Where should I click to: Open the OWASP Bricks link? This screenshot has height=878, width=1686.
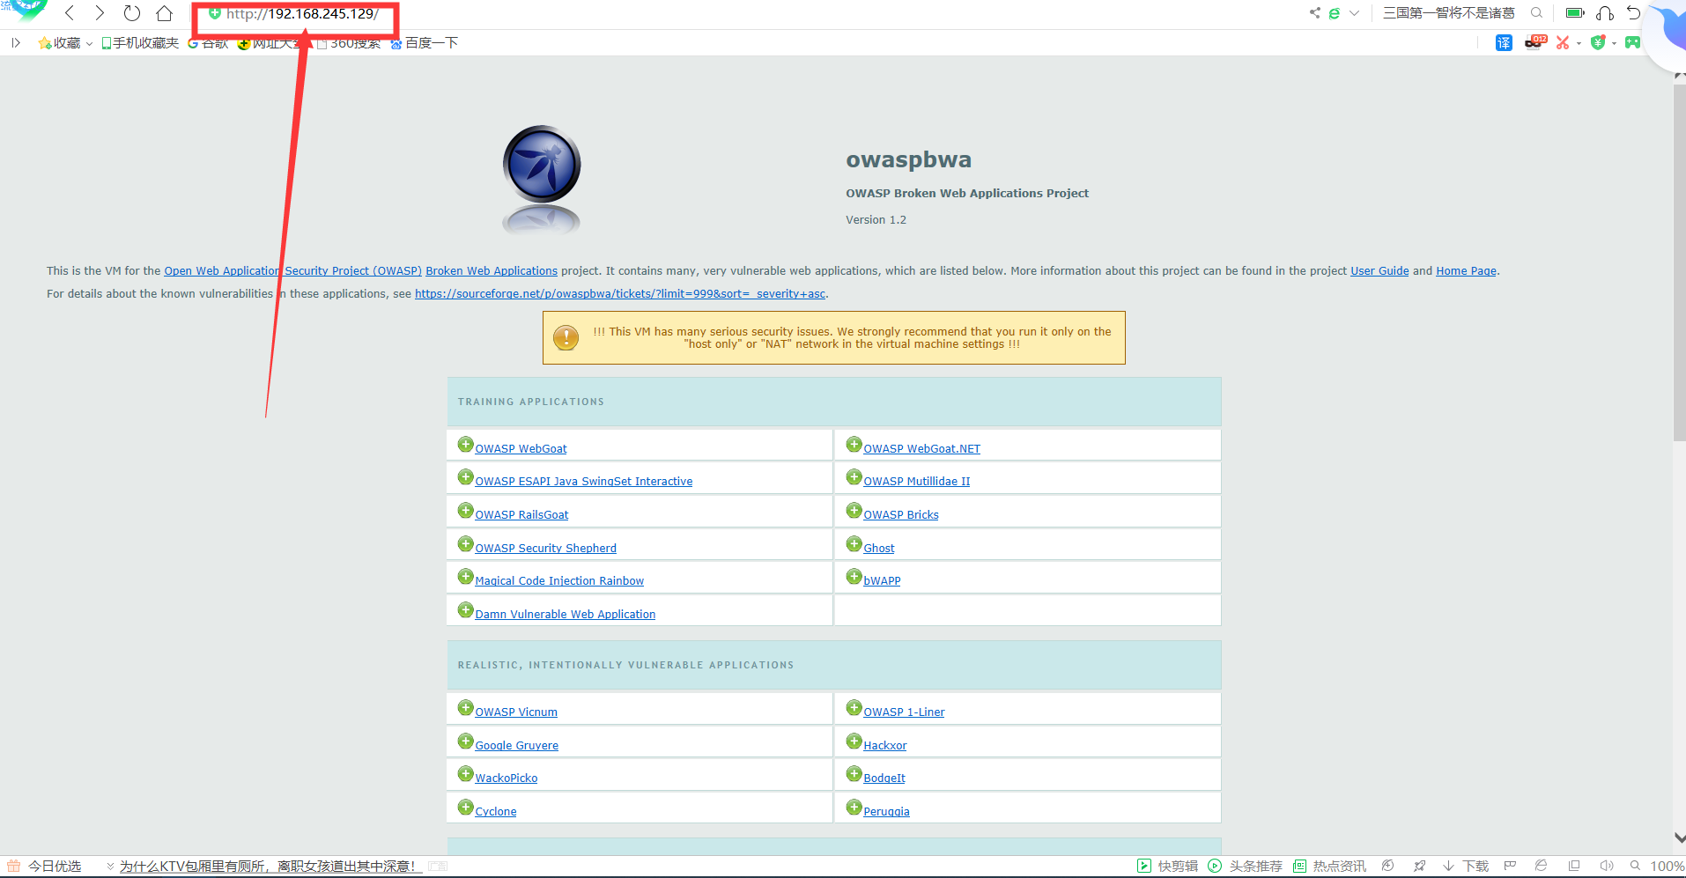(900, 515)
